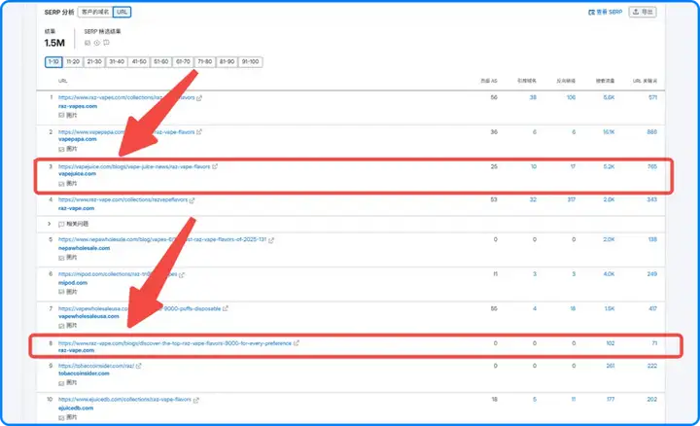Open the tobaccoinsider.com domain link

84,373
